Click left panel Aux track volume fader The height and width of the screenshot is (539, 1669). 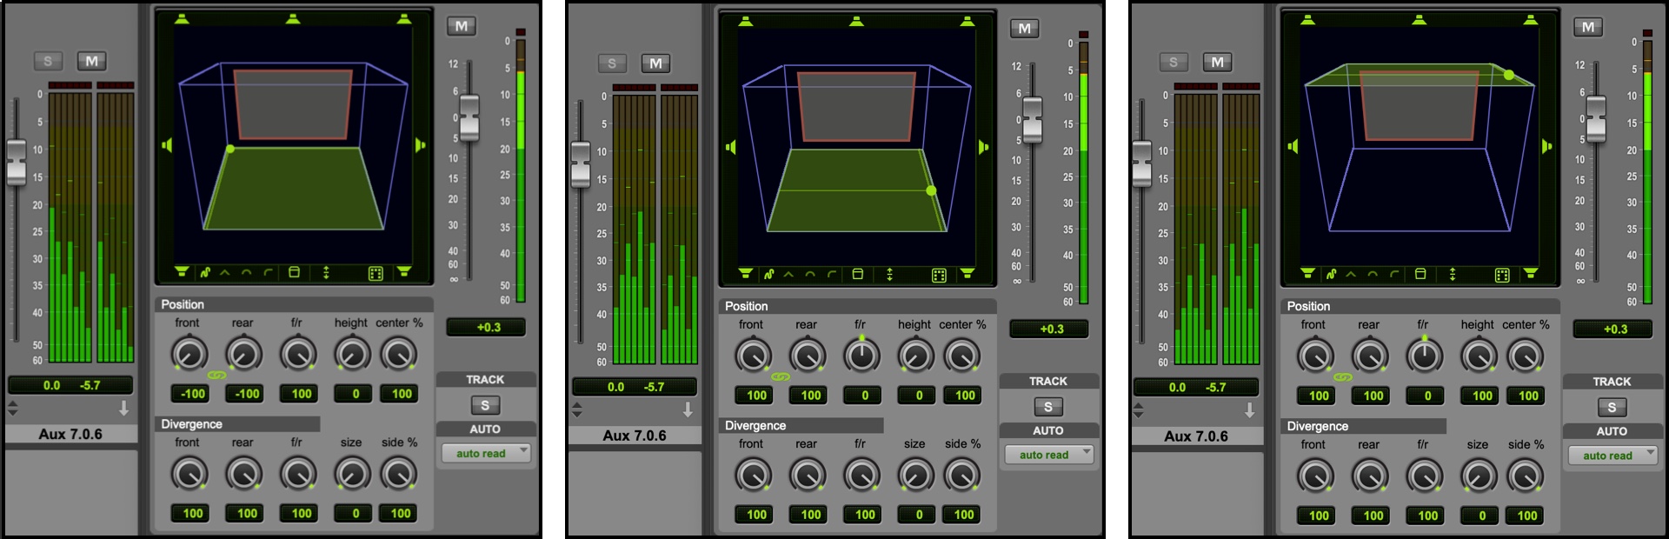(x=17, y=161)
